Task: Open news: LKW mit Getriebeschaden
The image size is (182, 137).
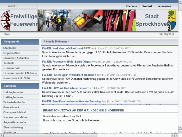Action: (x=64, y=88)
